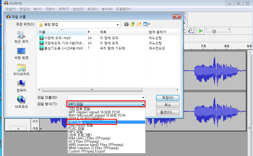Open 네트워크 shortcut
Screen dimensions: 253x156
point(21,102)
